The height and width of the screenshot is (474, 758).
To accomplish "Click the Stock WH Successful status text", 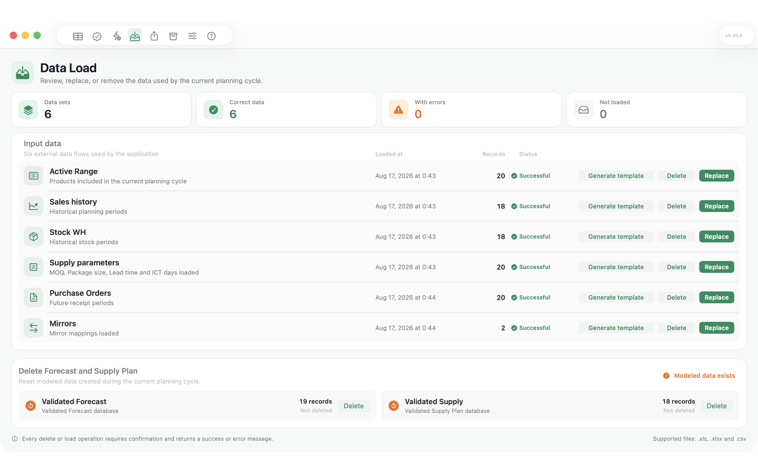I will tap(534, 237).
